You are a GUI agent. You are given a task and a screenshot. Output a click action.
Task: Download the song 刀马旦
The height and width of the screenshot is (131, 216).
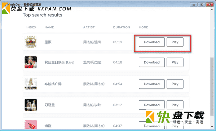[x=152, y=105]
